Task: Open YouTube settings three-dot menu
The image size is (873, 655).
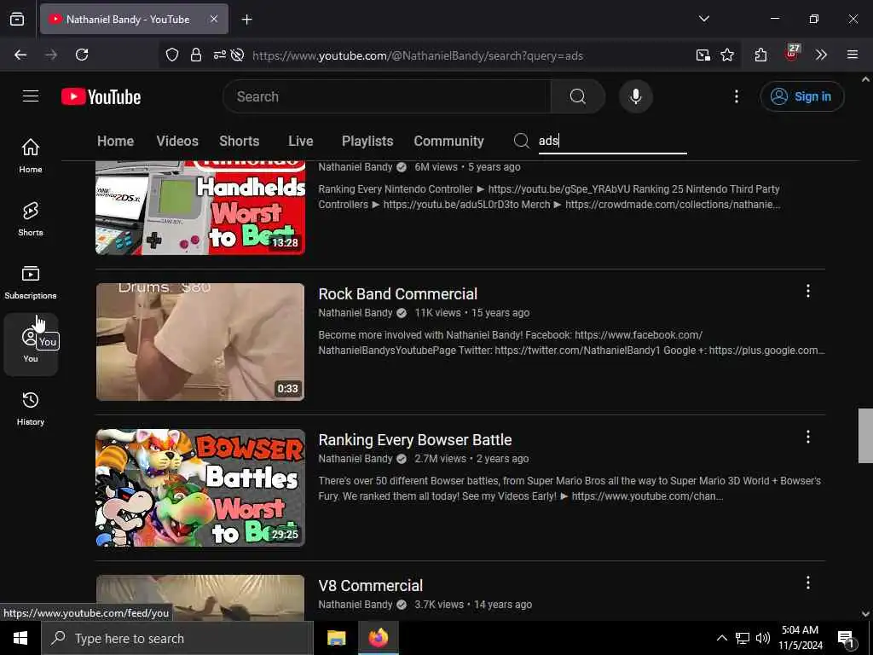Action: click(x=736, y=96)
